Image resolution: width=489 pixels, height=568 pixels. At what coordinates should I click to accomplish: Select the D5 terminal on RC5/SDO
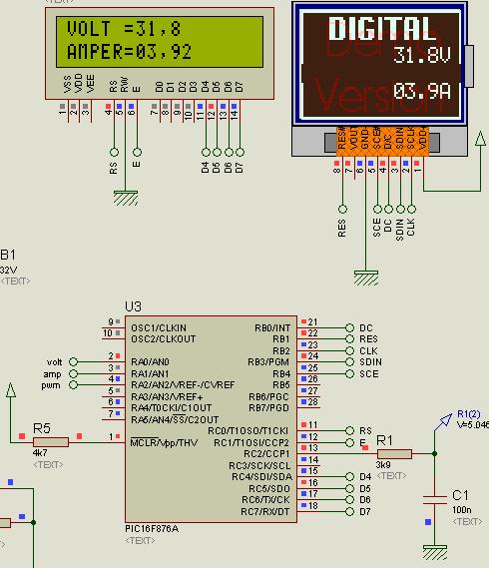[x=349, y=488]
